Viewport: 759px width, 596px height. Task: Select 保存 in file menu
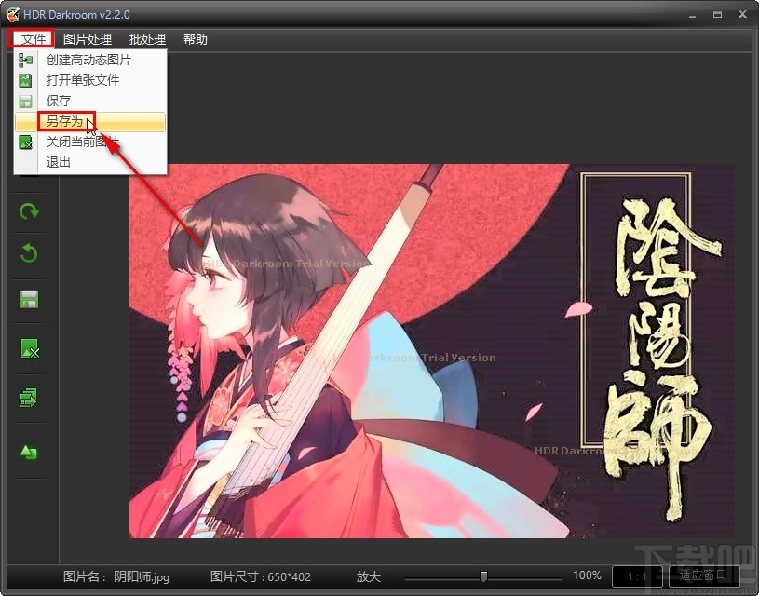(x=90, y=101)
